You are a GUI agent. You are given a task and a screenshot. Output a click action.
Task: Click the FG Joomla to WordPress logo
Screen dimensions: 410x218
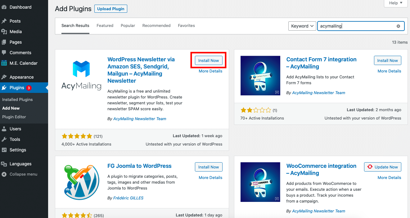tap(81, 182)
